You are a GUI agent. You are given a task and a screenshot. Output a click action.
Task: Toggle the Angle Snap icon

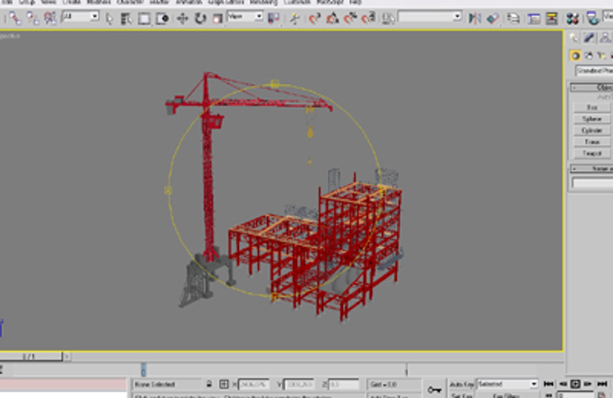tap(332, 18)
